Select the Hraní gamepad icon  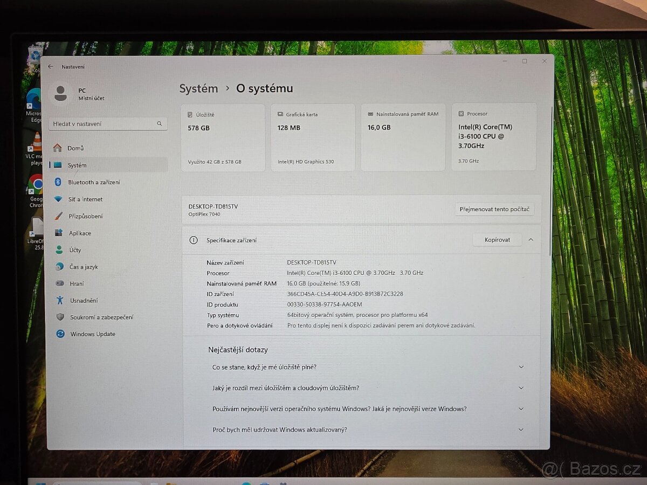coord(60,283)
